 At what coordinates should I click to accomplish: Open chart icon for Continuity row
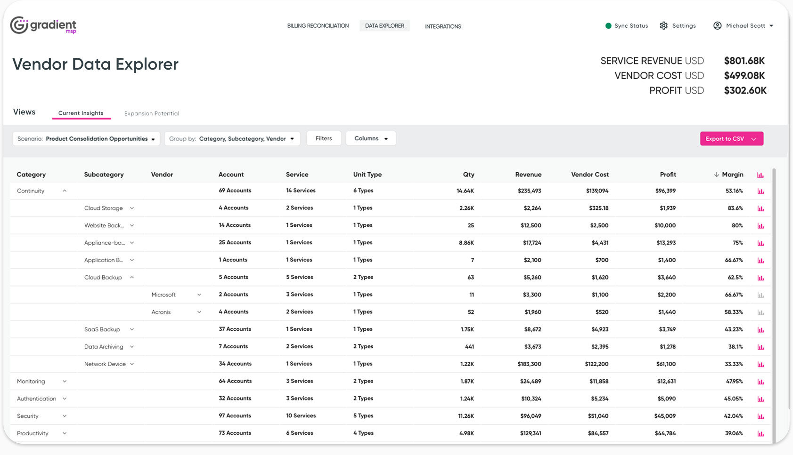(x=760, y=191)
